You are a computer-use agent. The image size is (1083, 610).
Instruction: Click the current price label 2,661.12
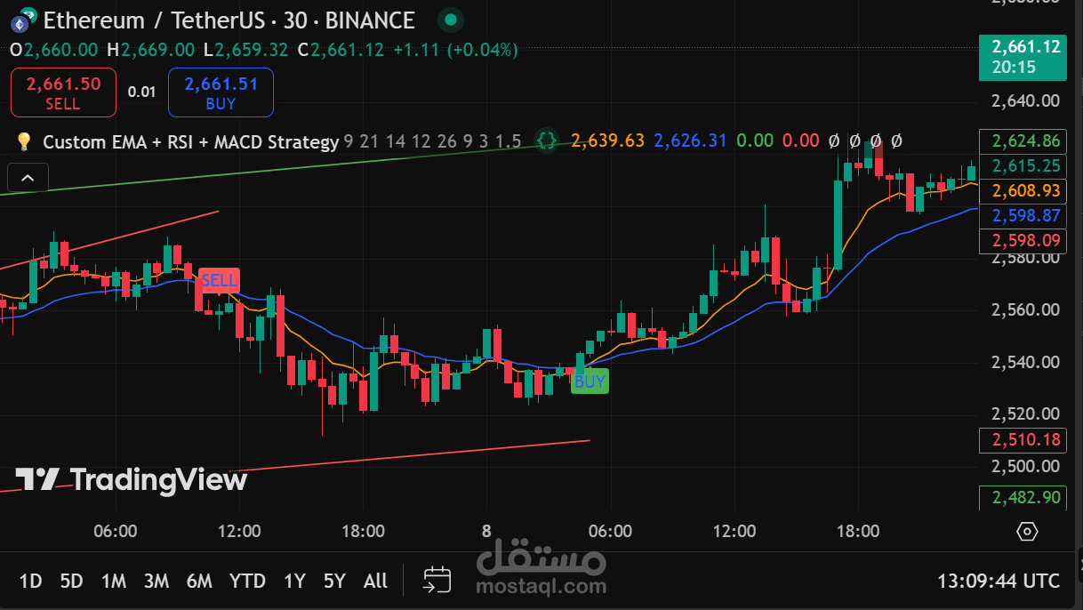coord(1022,56)
